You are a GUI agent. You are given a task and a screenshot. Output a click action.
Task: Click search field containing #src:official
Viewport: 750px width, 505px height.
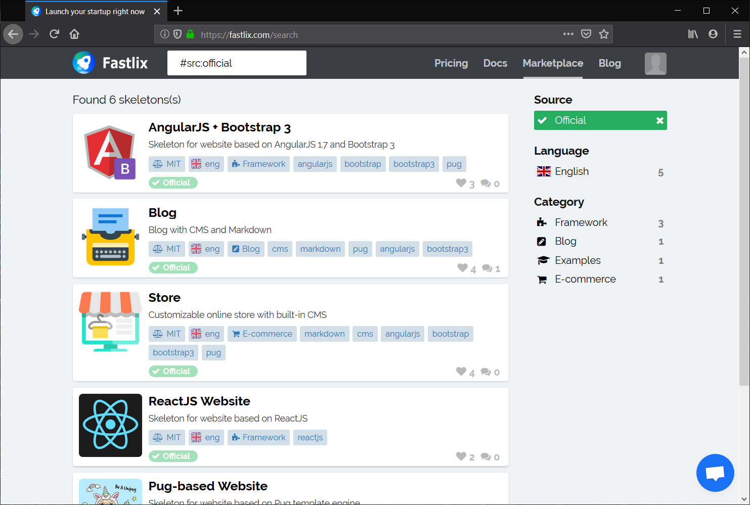(x=237, y=63)
